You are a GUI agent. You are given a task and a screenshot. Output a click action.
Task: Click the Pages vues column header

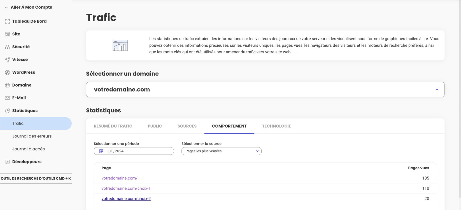418,168
